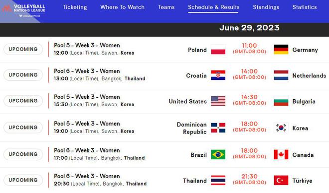
Task: Select the Croatia flag icon
Action: [218, 75]
